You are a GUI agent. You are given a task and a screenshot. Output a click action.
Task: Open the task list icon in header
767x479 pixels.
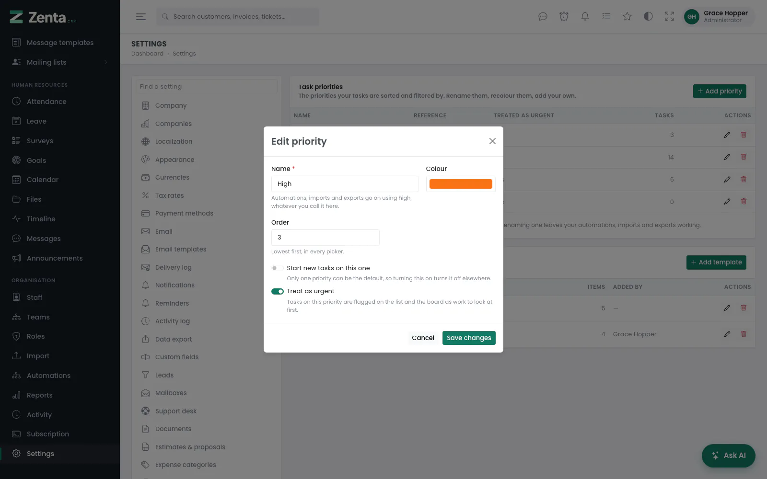[606, 17]
